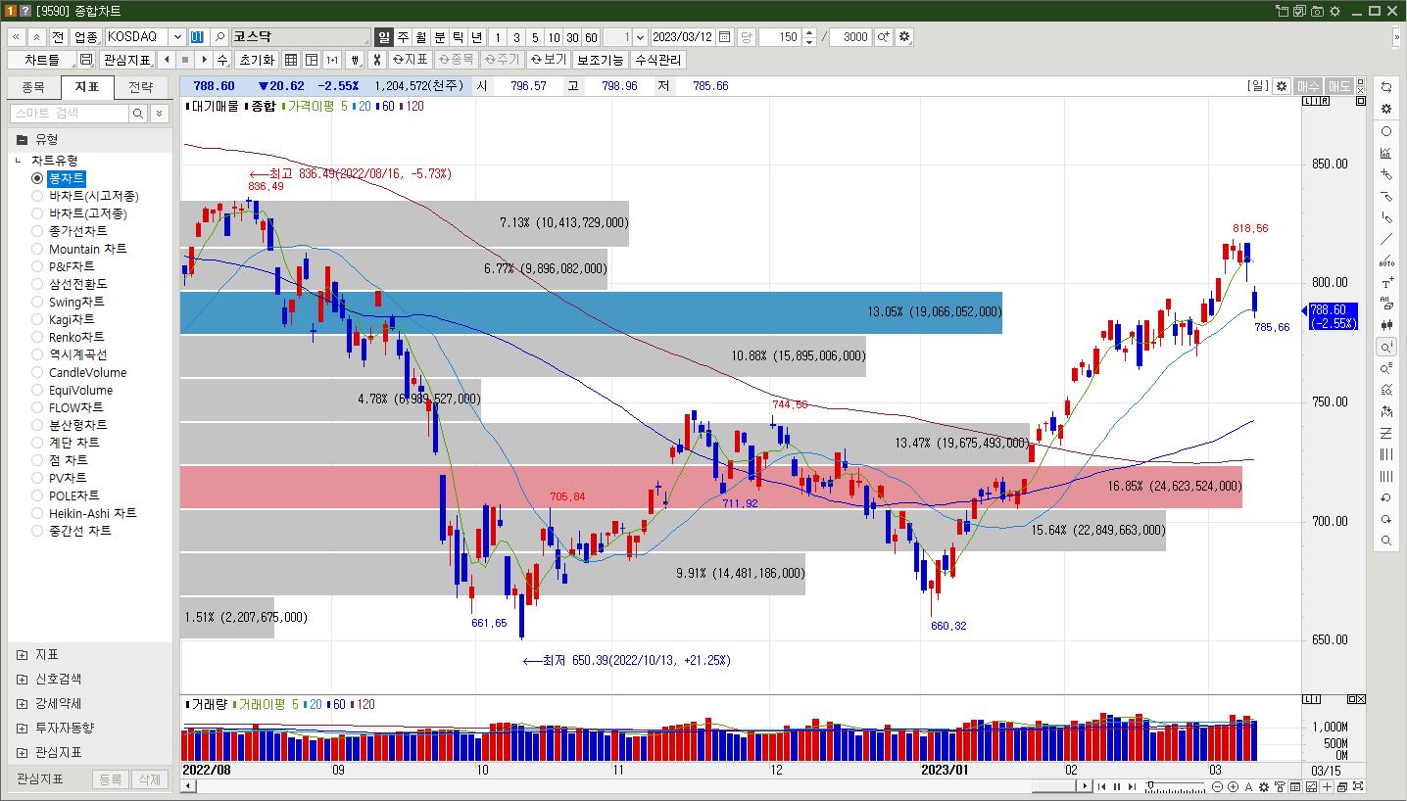Image resolution: width=1407 pixels, height=801 pixels.
Task: Open the interval count dropdown
Action: click(640, 37)
